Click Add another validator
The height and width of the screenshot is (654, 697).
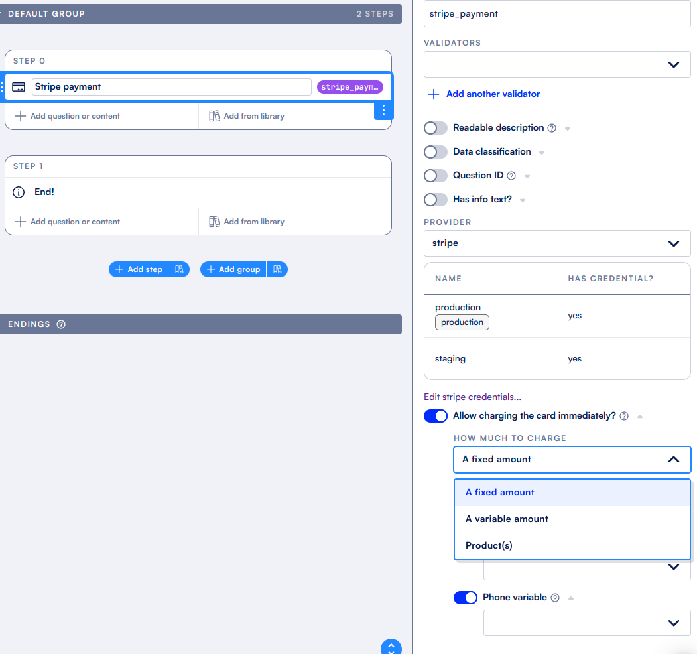pyautogui.click(x=484, y=94)
